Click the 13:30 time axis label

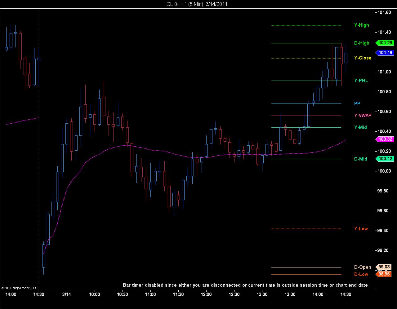point(290,294)
